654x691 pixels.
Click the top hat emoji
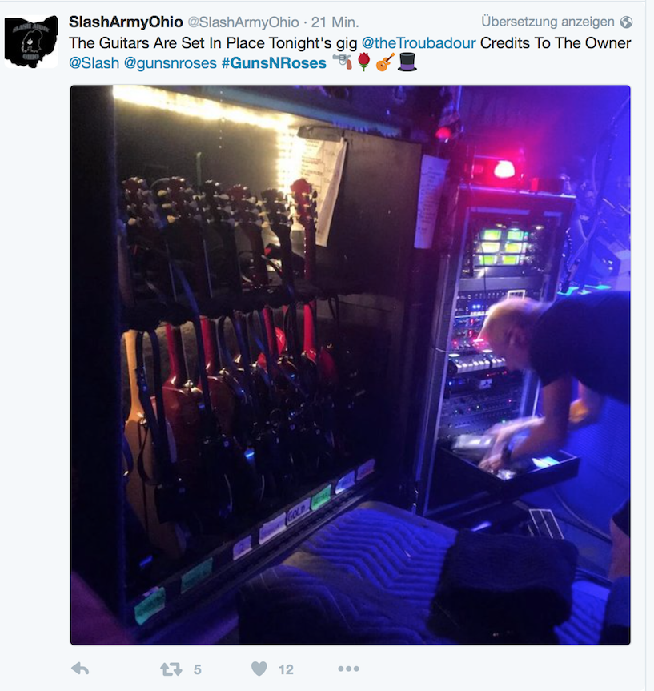coord(407,62)
